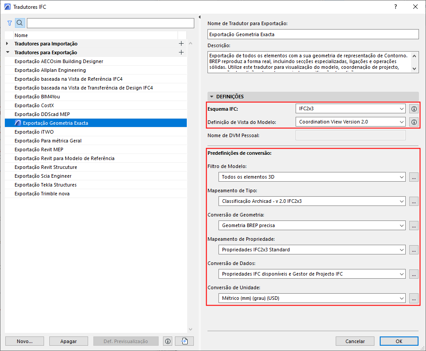The image size is (426, 351).
Task: Open the help question mark in title bar
Action: click(x=396, y=7)
